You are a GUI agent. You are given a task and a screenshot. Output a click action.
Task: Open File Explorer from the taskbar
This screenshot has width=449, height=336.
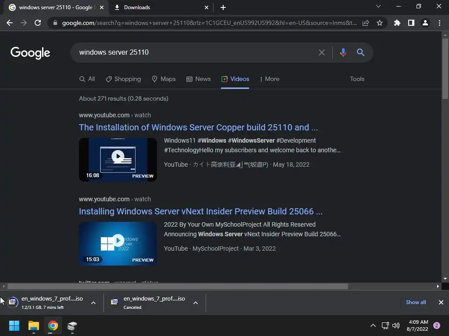33,325
